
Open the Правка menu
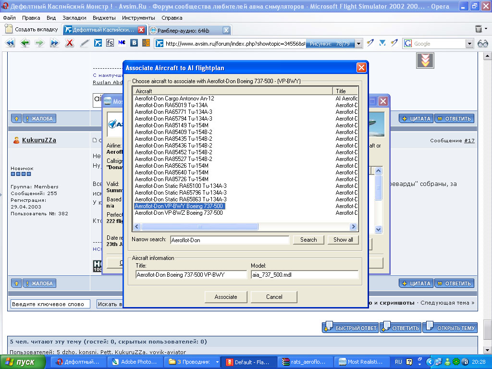(31, 18)
